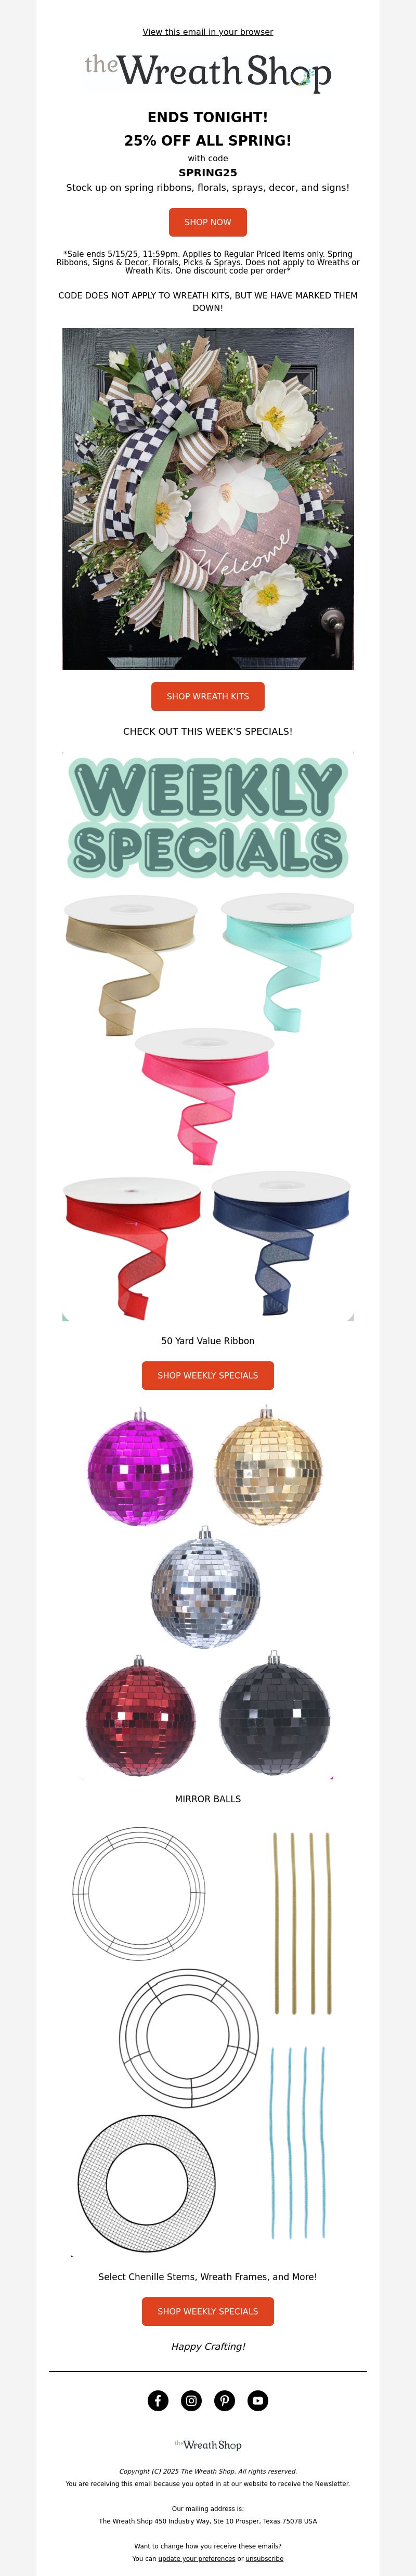
Task: Click View this email in your browser
Action: pyautogui.click(x=208, y=32)
